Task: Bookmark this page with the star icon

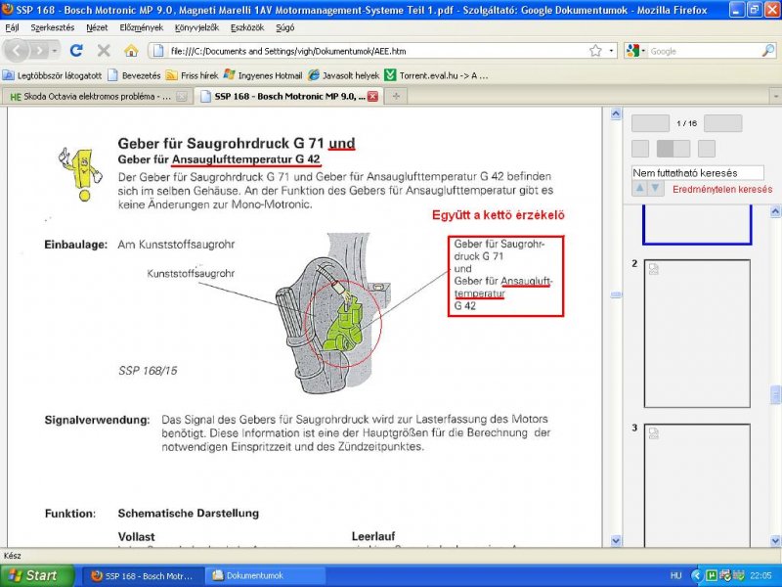Action: 595,51
